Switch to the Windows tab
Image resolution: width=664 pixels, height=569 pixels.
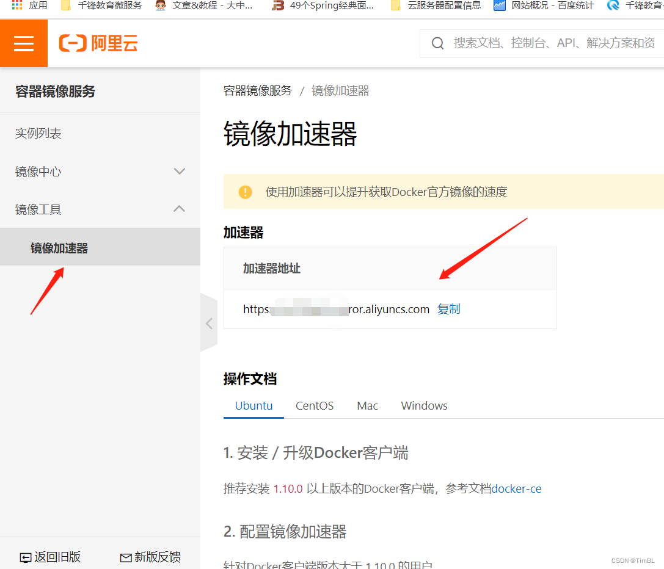click(x=424, y=405)
